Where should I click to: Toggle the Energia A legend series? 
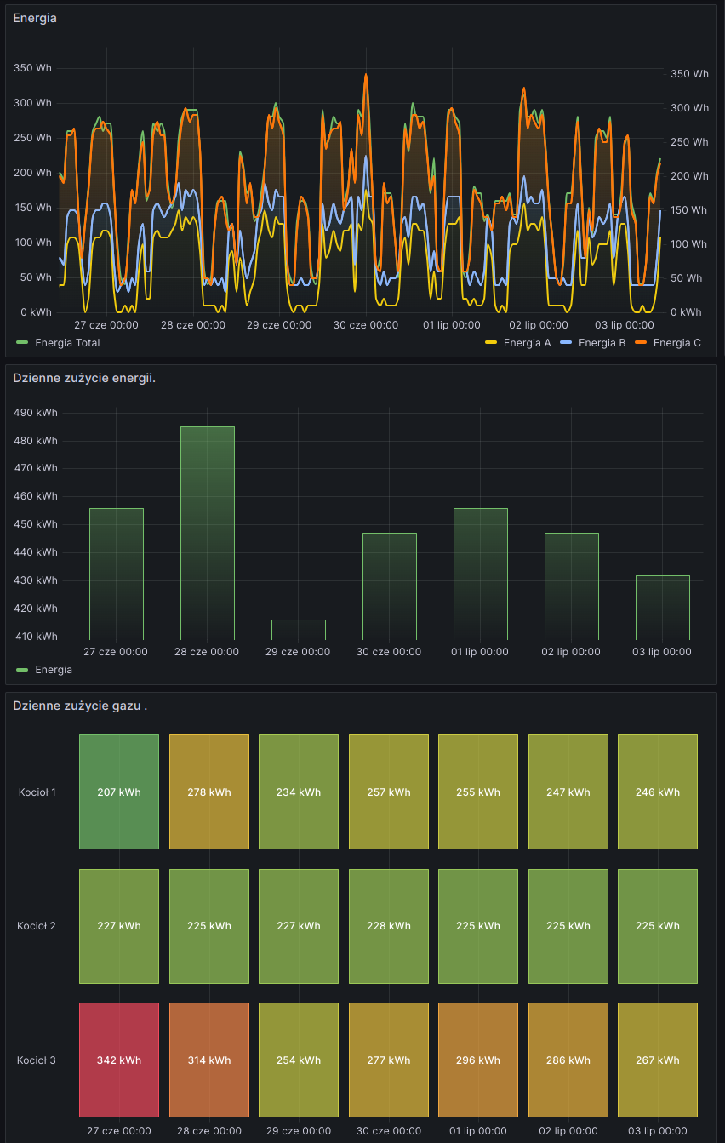point(527,343)
